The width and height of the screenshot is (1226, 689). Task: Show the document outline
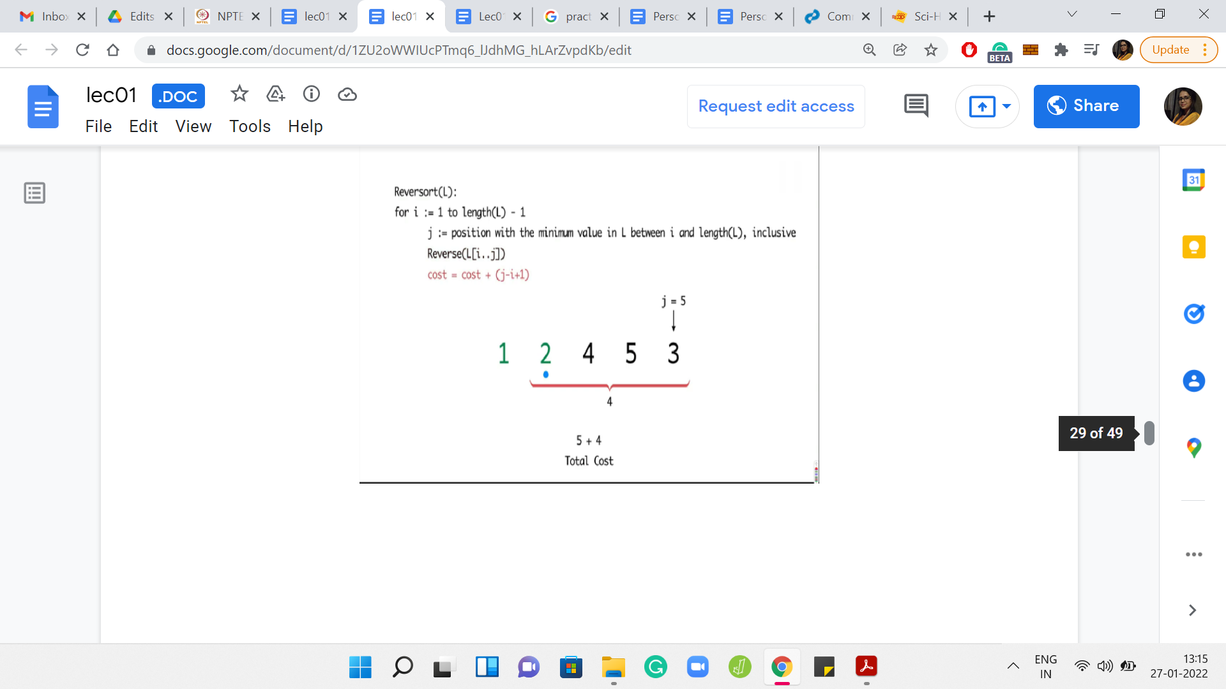pos(34,193)
